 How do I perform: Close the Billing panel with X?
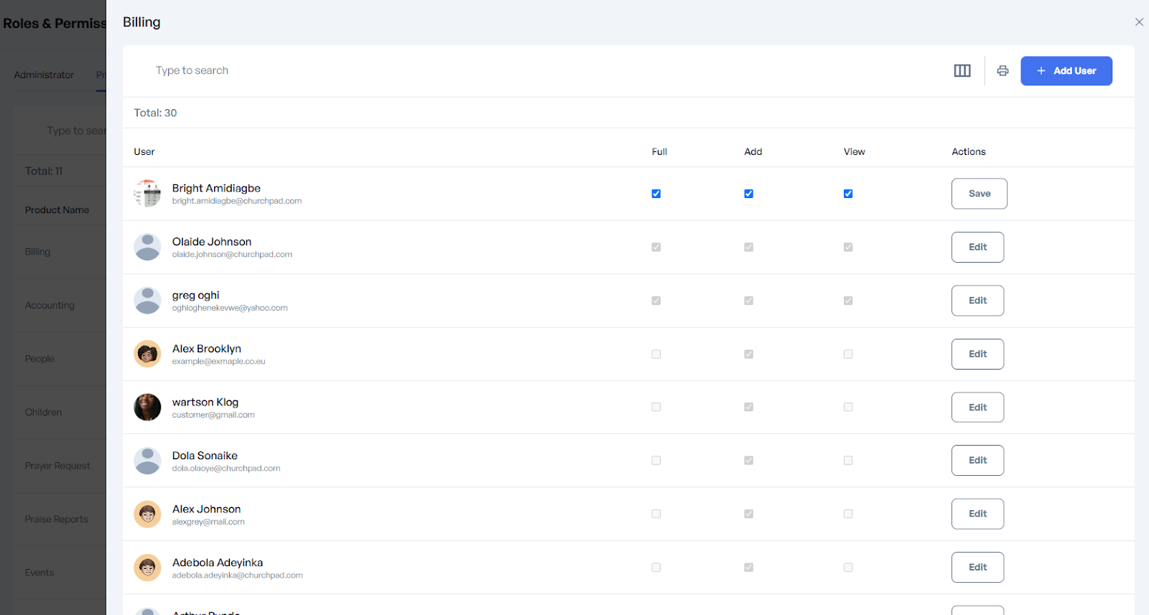pyautogui.click(x=1139, y=22)
